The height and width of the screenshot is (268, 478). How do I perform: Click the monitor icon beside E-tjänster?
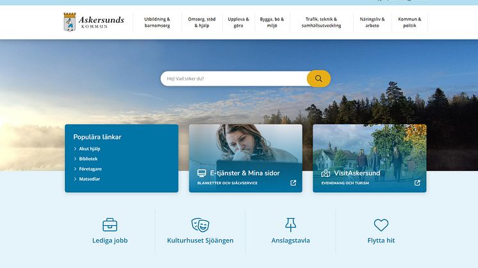[x=201, y=173]
